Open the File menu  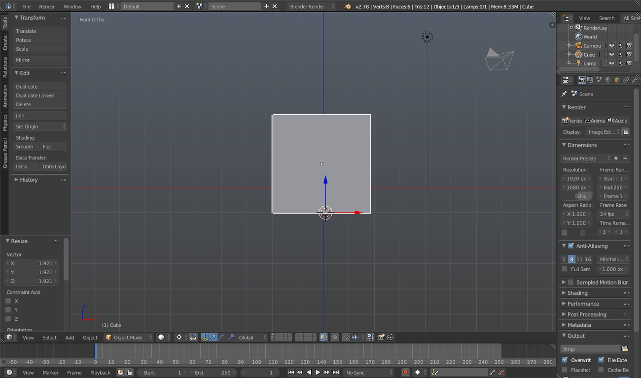click(26, 6)
